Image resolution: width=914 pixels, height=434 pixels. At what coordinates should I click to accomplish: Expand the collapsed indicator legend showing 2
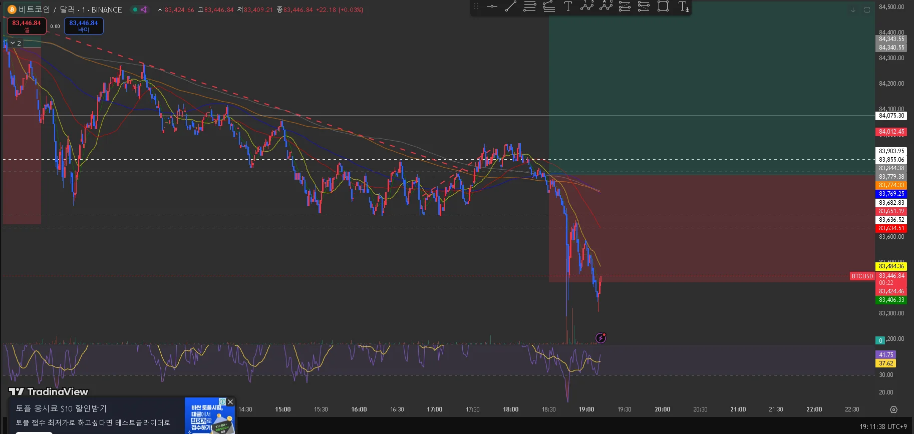pyautogui.click(x=16, y=43)
